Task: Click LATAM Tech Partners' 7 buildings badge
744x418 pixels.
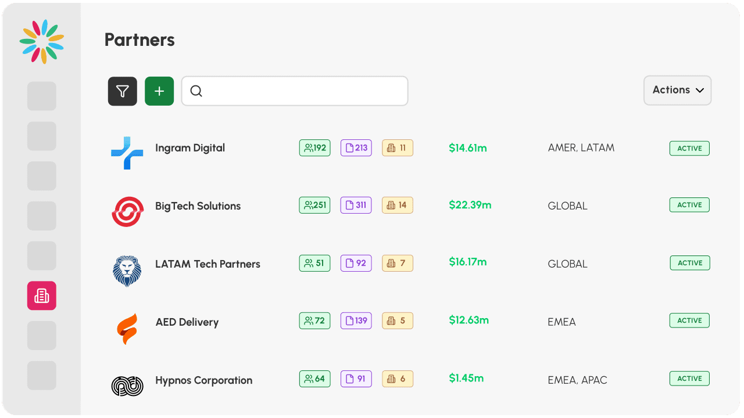Action: [x=398, y=263]
